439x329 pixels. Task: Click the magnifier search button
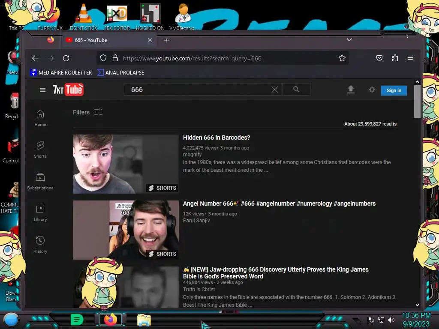point(296,89)
